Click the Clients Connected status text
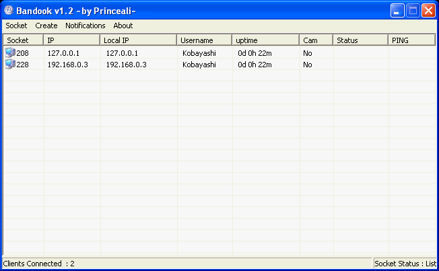The width and height of the screenshot is (439, 271). 39,264
